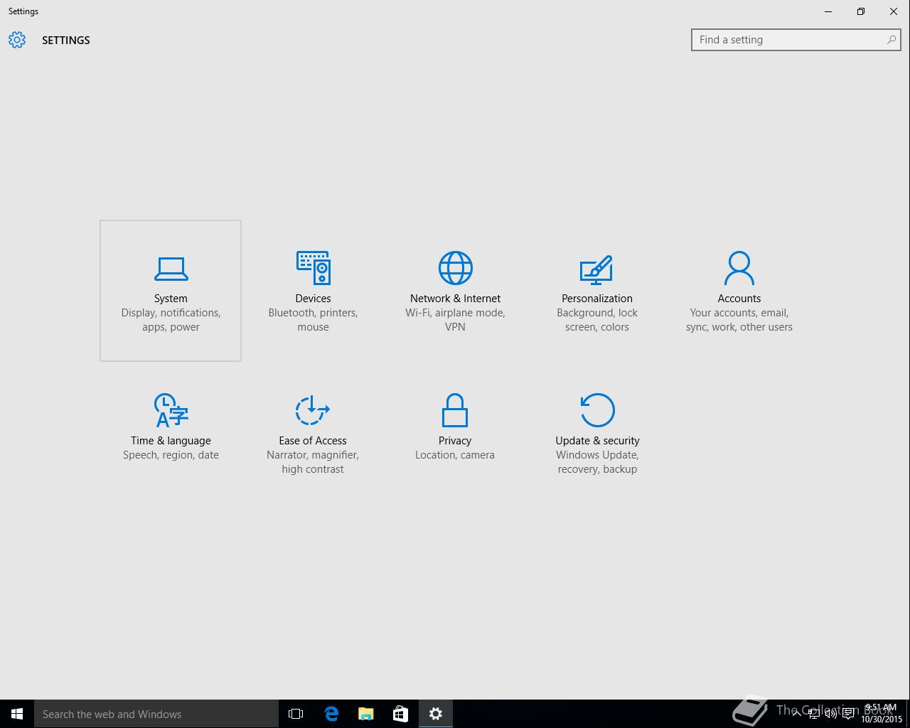Click the taskbar clock showing 9:51 AM

pos(881,713)
